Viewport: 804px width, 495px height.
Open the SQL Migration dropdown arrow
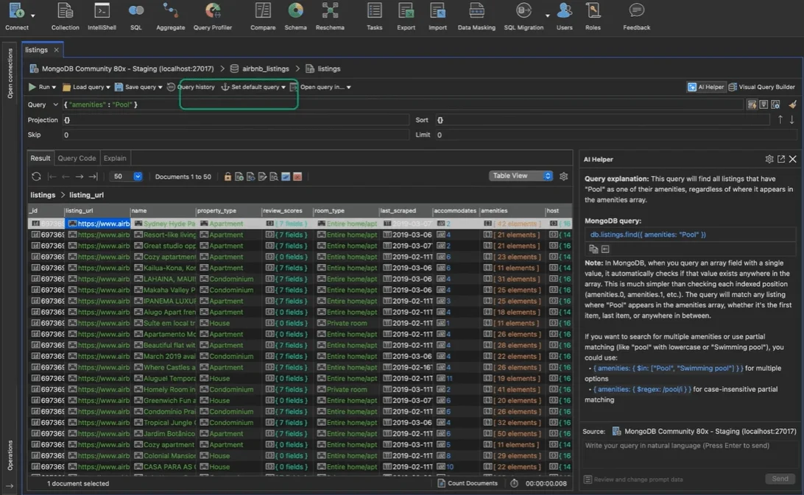click(x=548, y=16)
